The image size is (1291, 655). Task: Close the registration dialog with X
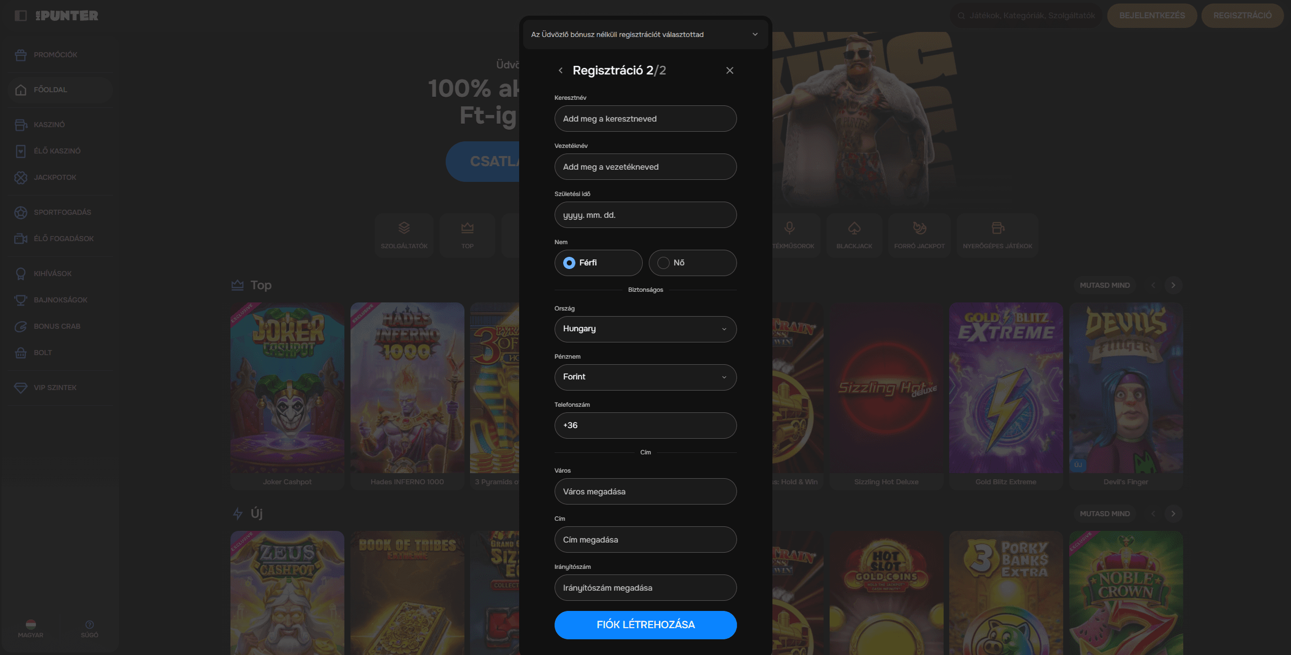(x=729, y=70)
